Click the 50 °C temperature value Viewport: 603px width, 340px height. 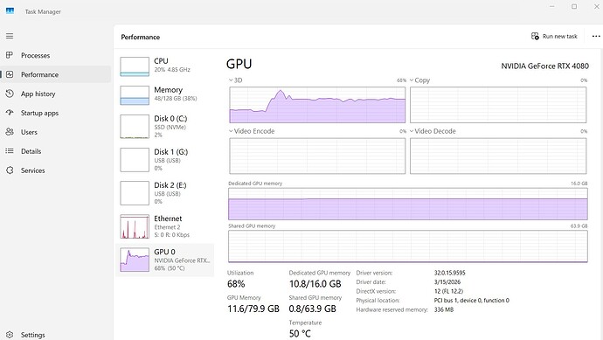(300, 334)
